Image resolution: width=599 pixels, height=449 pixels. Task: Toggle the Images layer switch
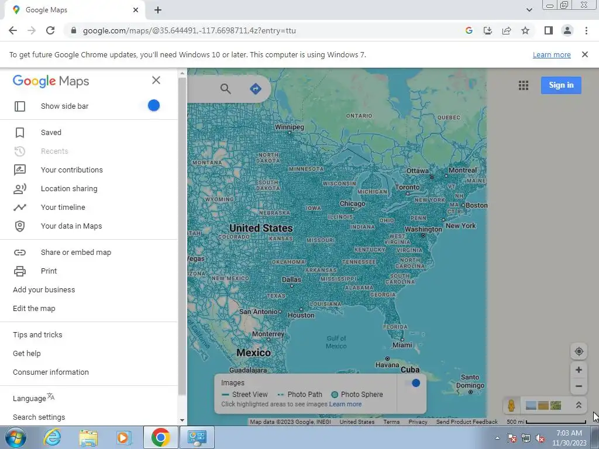(x=414, y=383)
